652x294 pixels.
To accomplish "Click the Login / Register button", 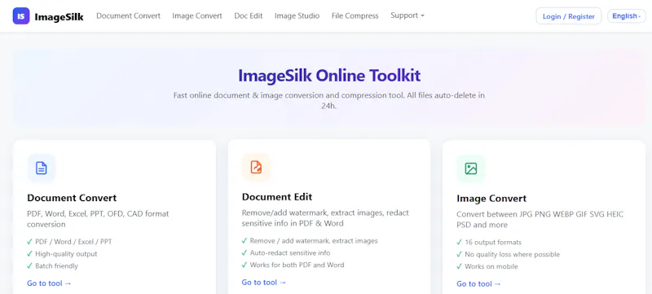I will click(568, 16).
